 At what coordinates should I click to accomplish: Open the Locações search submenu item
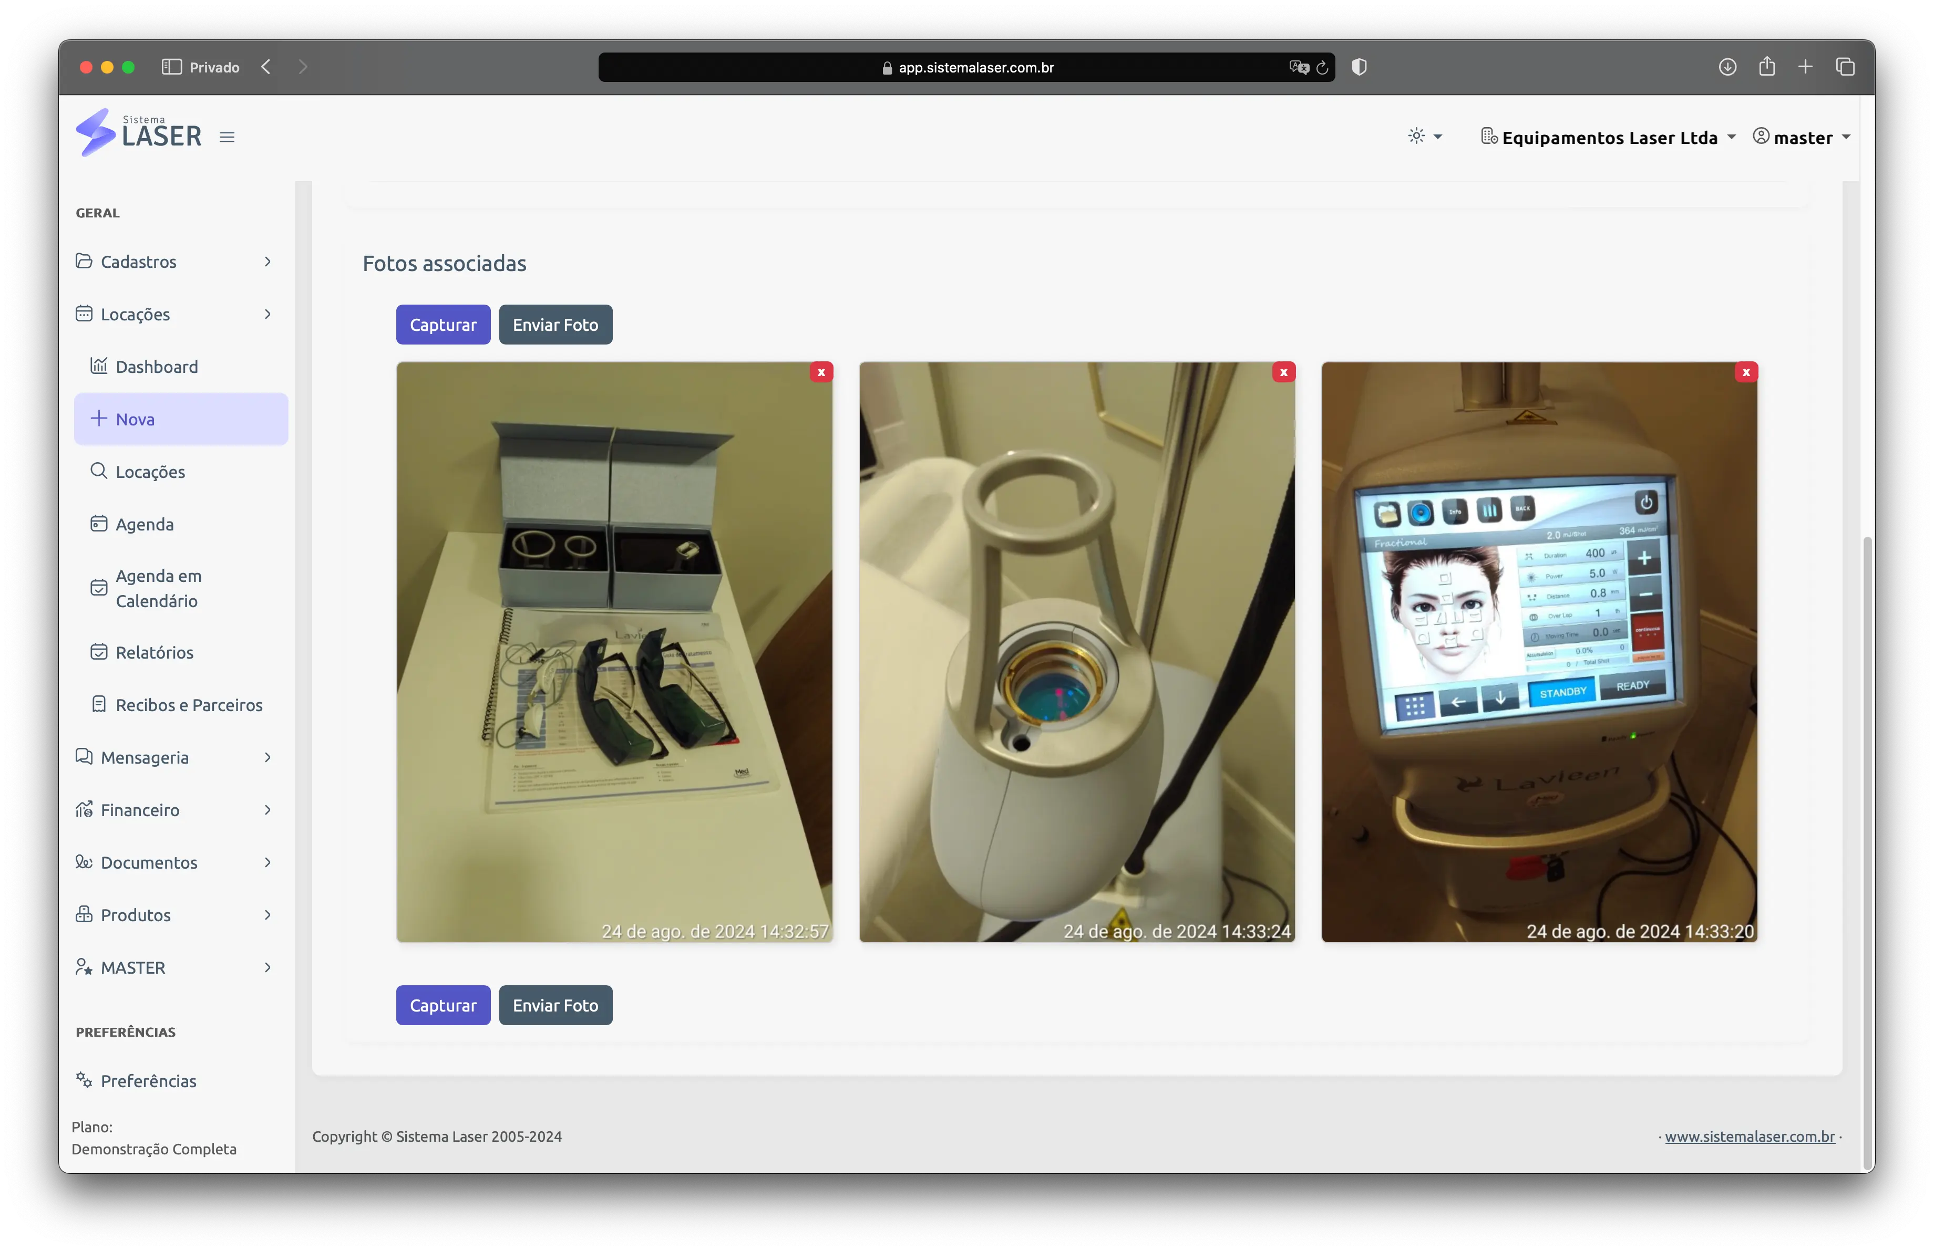point(180,472)
